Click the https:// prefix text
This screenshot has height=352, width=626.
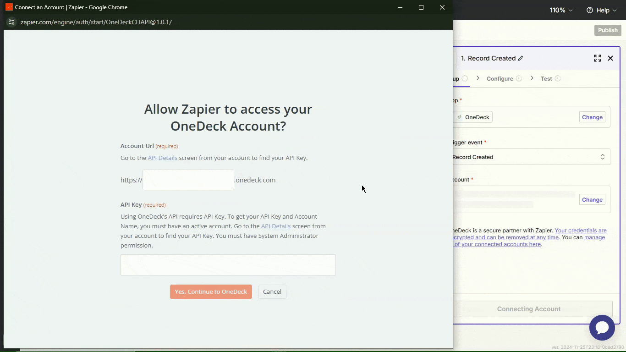click(132, 180)
